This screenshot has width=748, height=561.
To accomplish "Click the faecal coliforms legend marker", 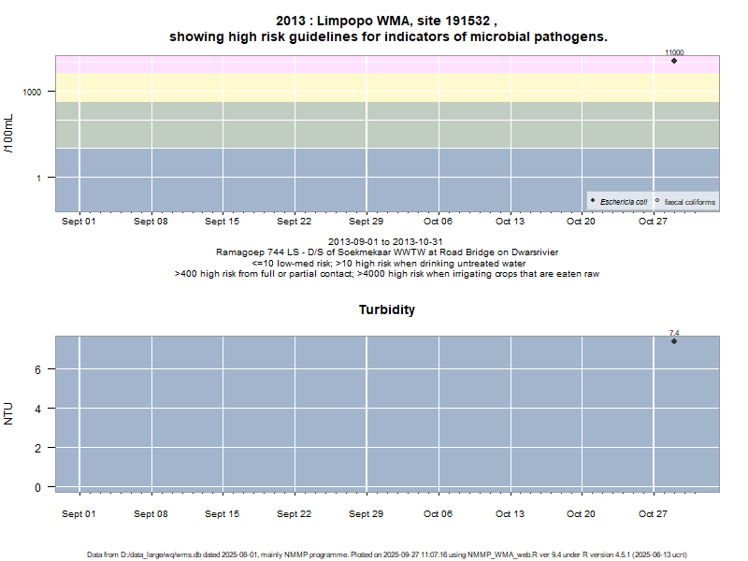I will pyautogui.click(x=657, y=201).
